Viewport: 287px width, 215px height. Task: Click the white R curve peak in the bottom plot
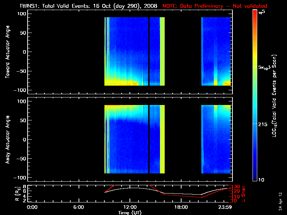click(131, 188)
